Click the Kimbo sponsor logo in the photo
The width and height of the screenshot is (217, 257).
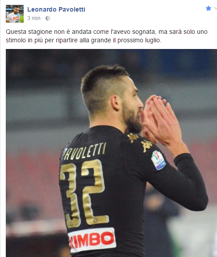(92, 239)
